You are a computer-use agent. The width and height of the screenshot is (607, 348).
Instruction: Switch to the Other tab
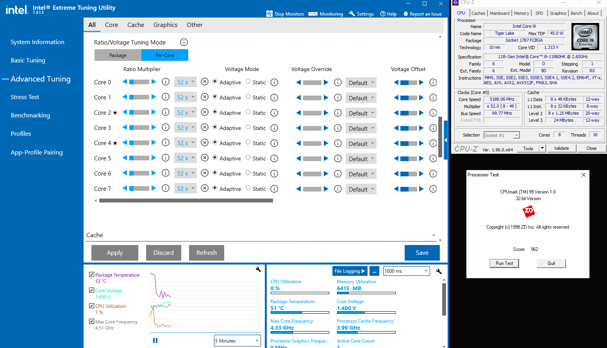[x=195, y=25]
